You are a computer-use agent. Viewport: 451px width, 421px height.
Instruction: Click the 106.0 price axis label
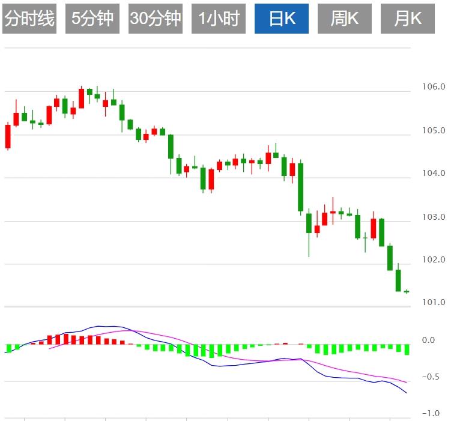434,87
